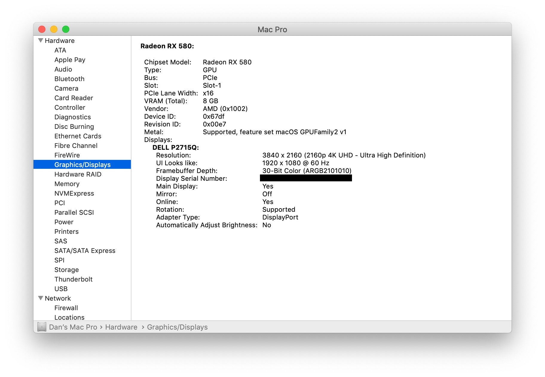
Task: Click the DELL P2715Q display heading
Action: point(176,147)
